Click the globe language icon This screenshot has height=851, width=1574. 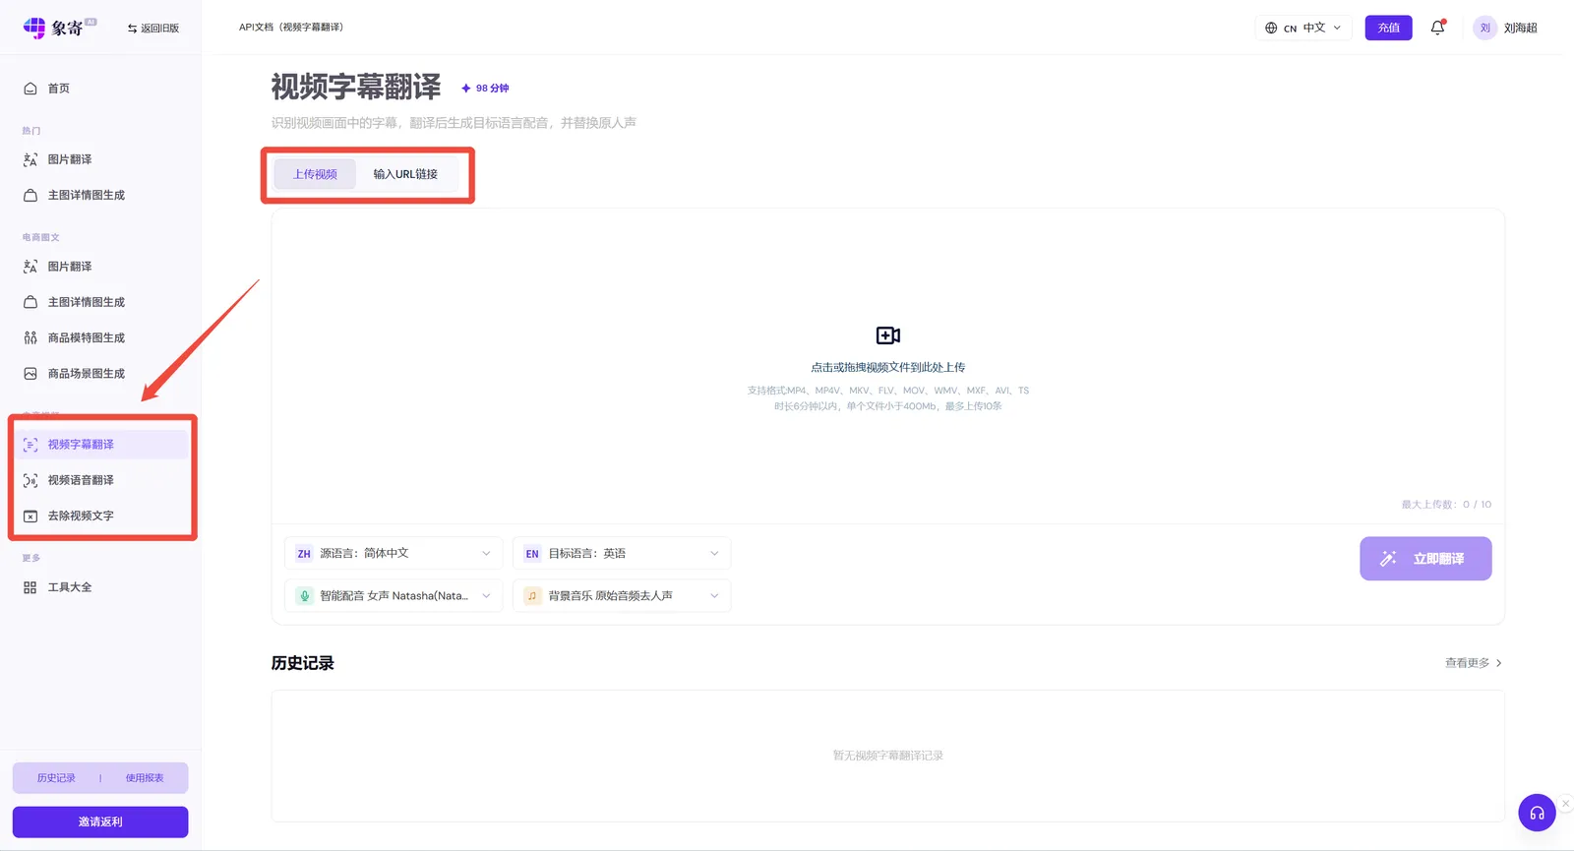point(1271,29)
